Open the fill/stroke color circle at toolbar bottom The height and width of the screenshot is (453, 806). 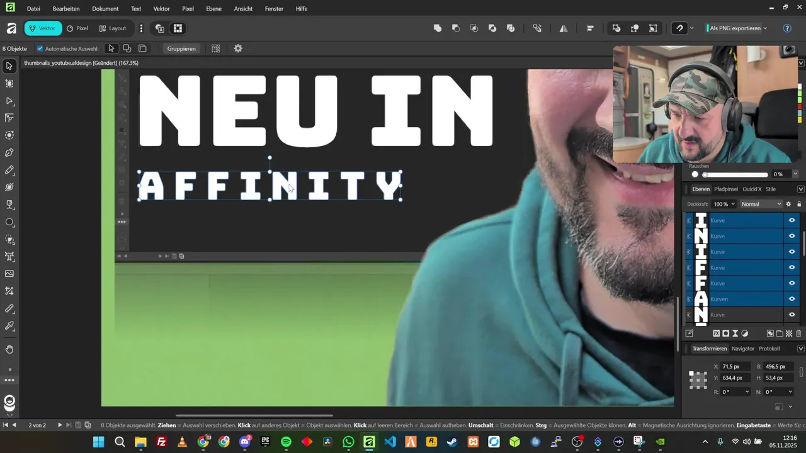click(x=9, y=401)
